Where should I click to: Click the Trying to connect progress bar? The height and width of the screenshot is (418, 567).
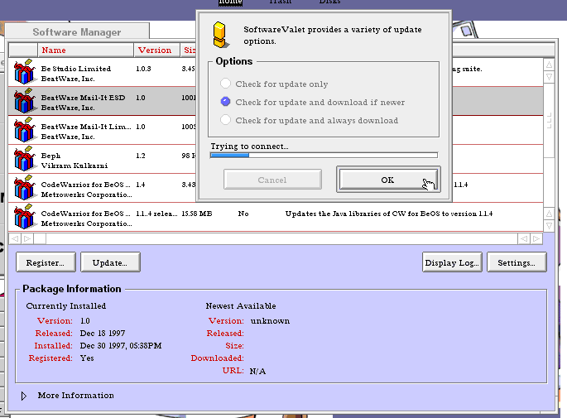(x=324, y=155)
